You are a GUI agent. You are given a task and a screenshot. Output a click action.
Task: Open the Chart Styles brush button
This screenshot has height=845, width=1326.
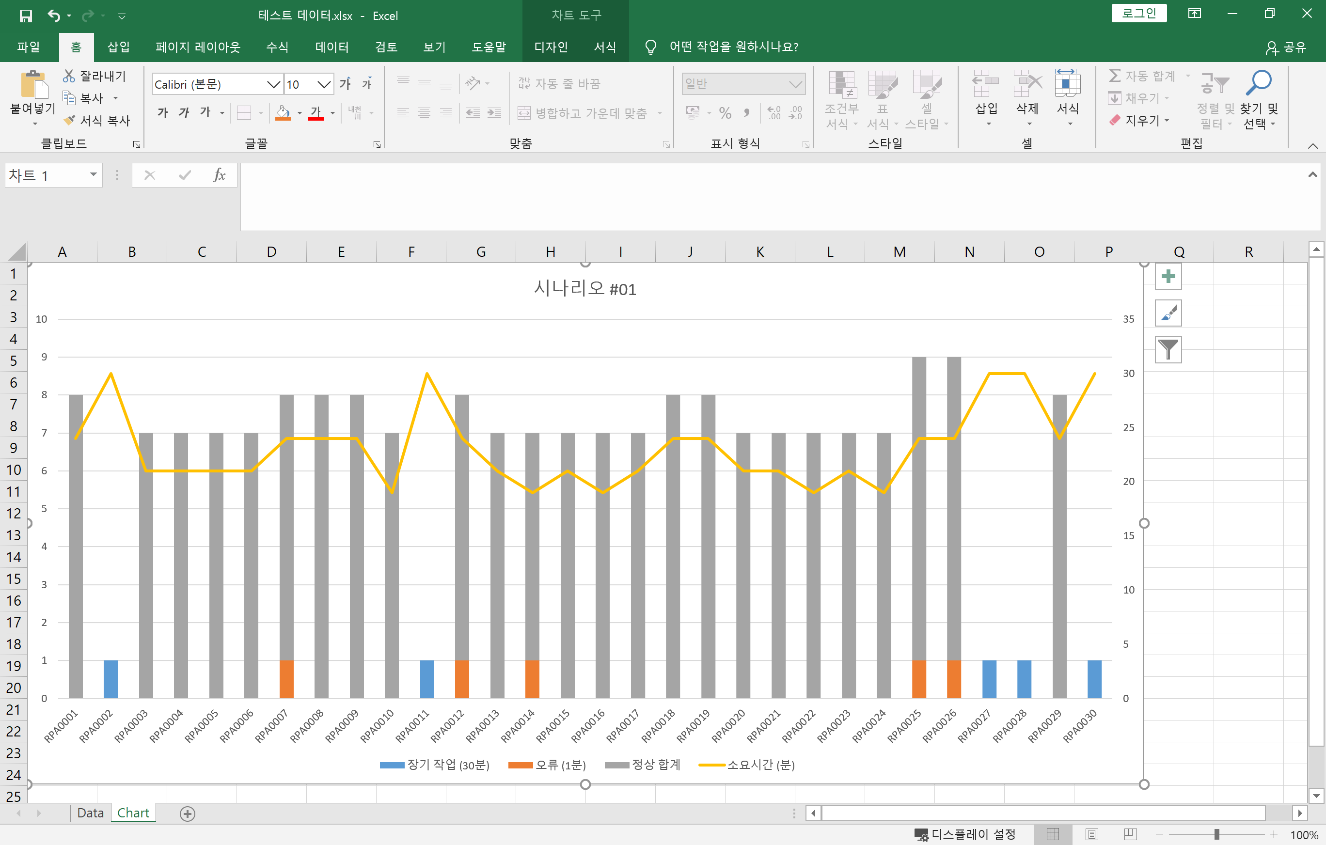[1168, 313]
